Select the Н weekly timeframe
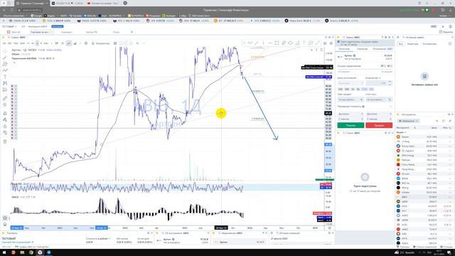455x256 pixels. tap(41, 43)
